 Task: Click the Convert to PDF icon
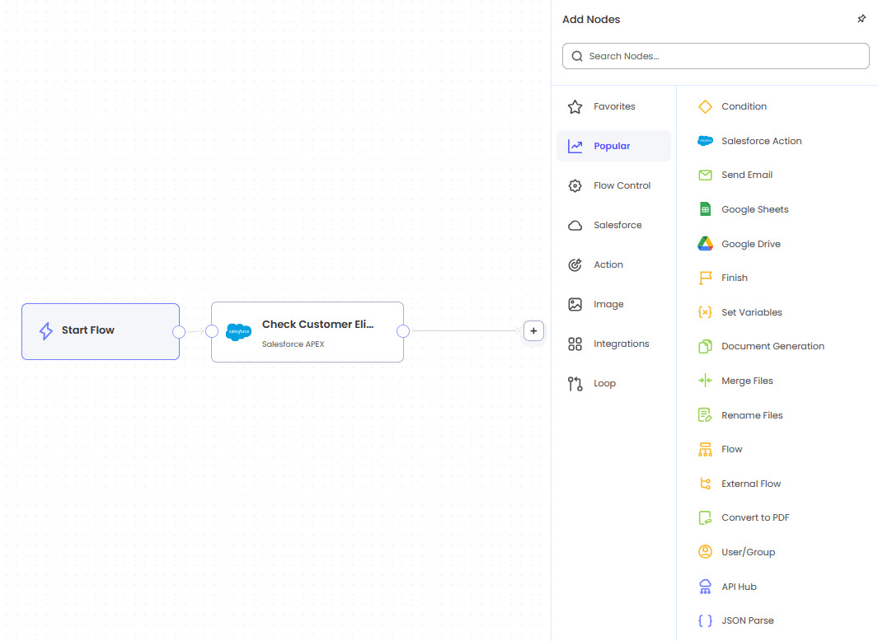coord(705,518)
